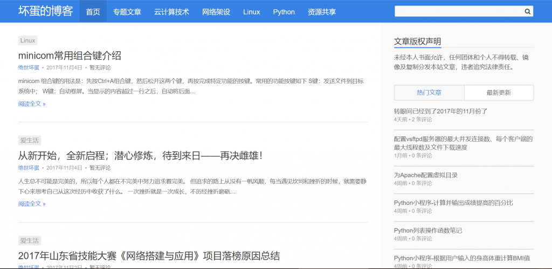The image size is (552, 269).
Task: Click the text 4天前 • 2 条评论
Action: coord(412,119)
